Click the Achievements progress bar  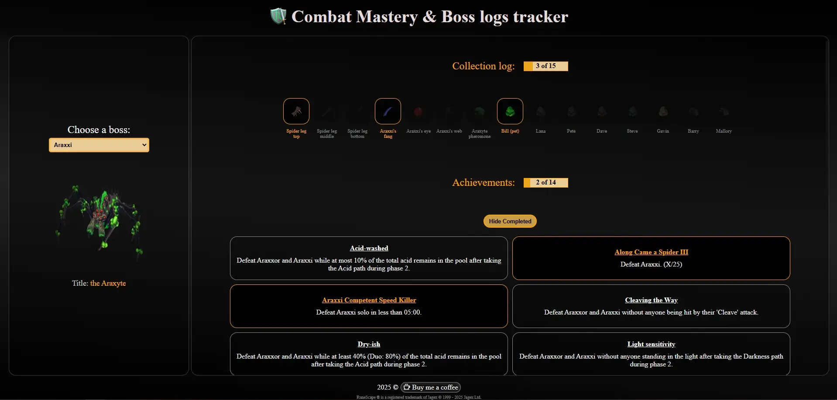(x=545, y=182)
